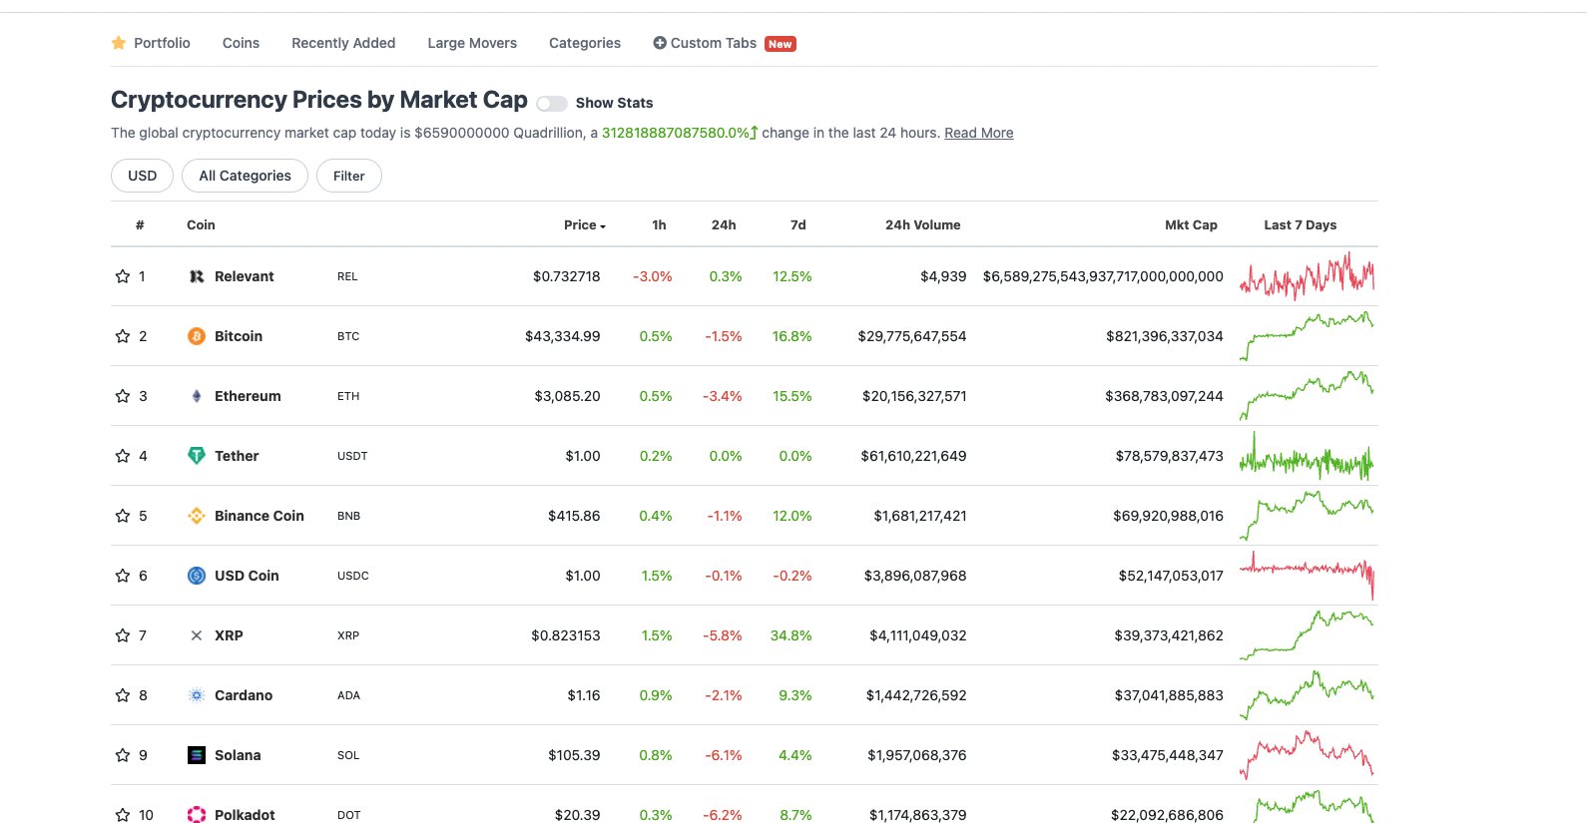This screenshot has height=823, width=1587.
Task: Open the Tether 7-day sparkline chart
Action: tap(1307, 456)
